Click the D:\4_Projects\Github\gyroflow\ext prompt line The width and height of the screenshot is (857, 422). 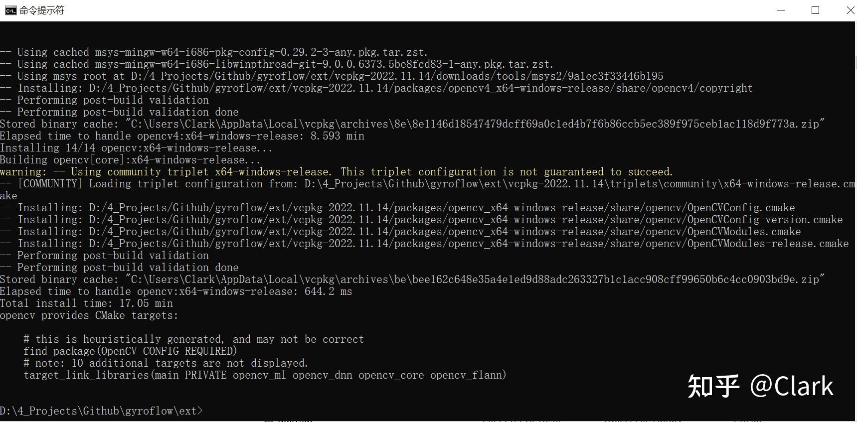pos(100,411)
